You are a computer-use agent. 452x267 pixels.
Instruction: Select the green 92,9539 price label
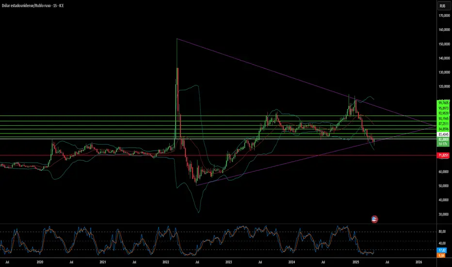pos(443,114)
